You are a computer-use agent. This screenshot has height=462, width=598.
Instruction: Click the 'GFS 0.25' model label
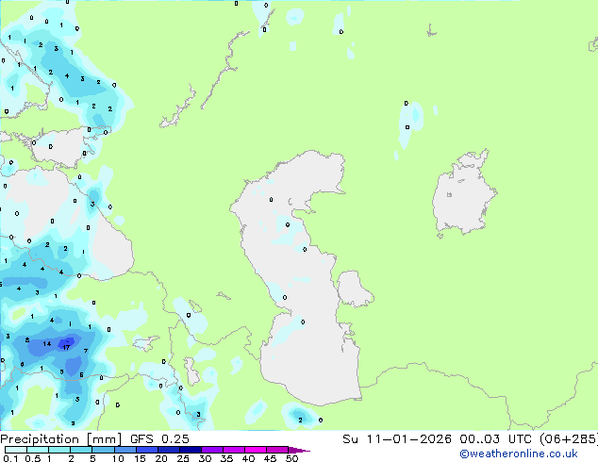pos(159,439)
